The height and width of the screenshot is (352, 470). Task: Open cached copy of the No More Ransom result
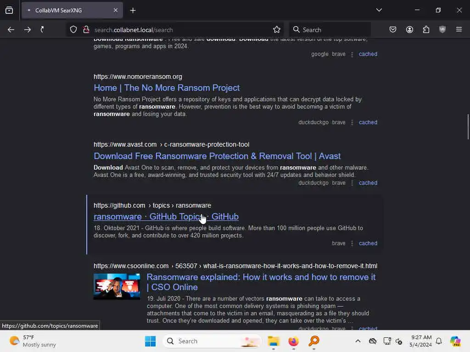pos(368,122)
